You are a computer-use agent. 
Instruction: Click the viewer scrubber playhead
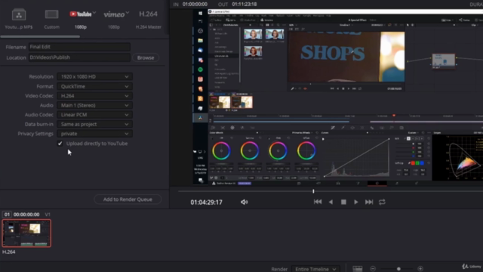tap(313, 191)
